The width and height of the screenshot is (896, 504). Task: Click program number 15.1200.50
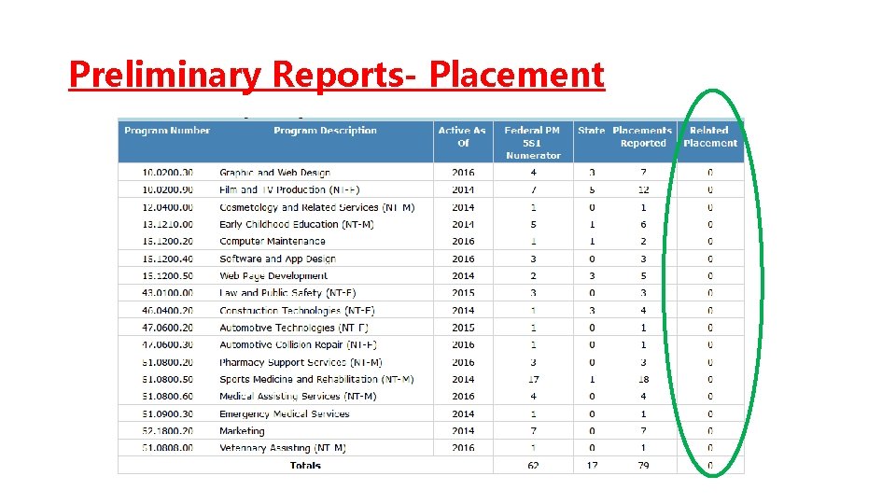coord(167,276)
